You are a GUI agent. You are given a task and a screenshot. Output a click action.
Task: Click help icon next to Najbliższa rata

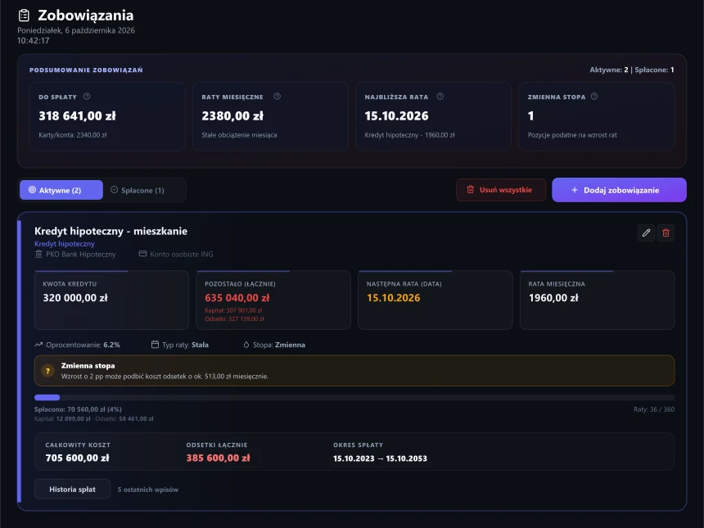[440, 96]
